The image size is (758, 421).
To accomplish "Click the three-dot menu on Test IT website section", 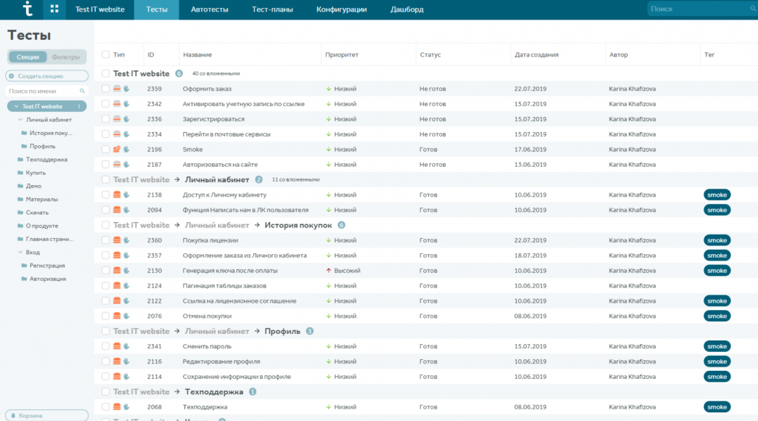I will (78, 107).
